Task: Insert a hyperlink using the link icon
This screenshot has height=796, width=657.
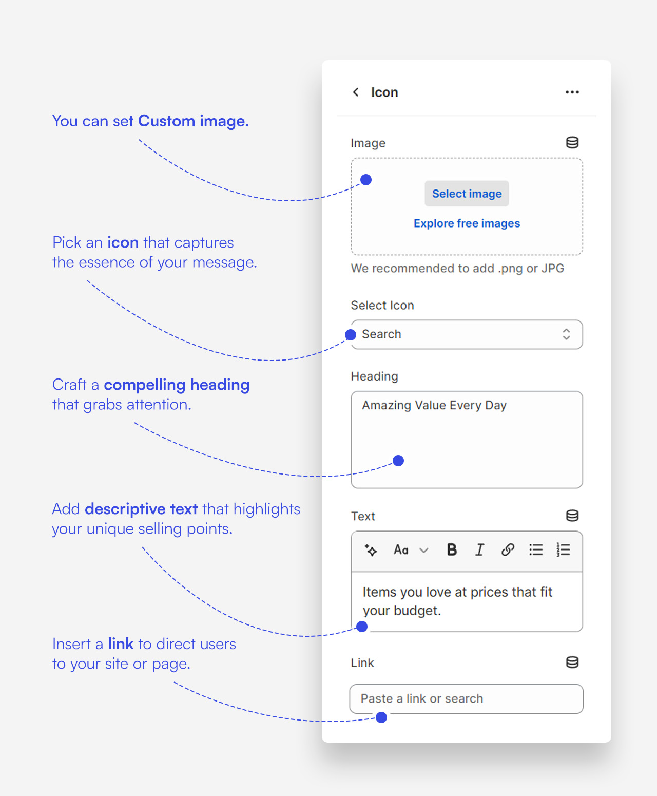Action: 508,550
